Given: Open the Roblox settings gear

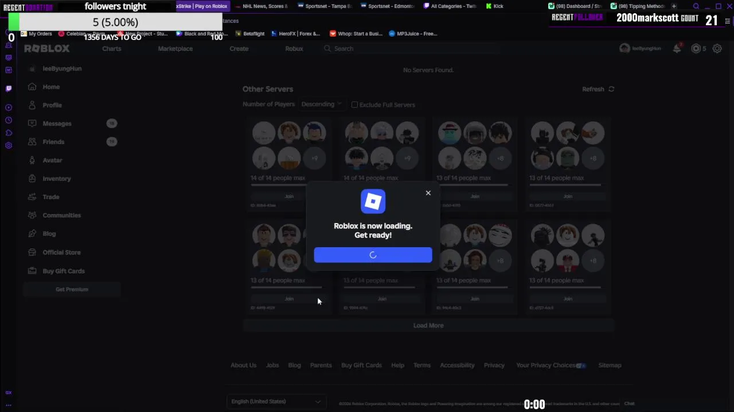Looking at the screenshot, I should (x=717, y=49).
